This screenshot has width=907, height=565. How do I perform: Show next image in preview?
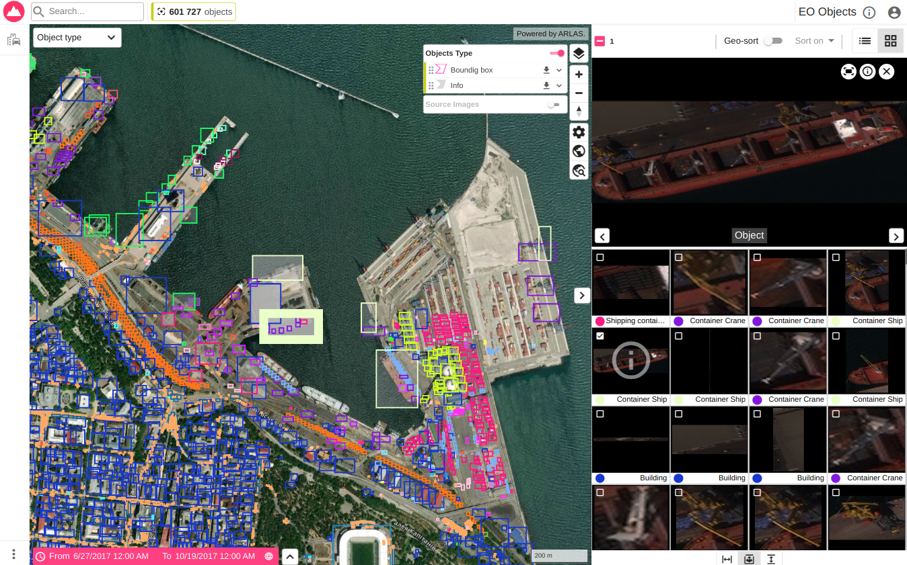[896, 236]
